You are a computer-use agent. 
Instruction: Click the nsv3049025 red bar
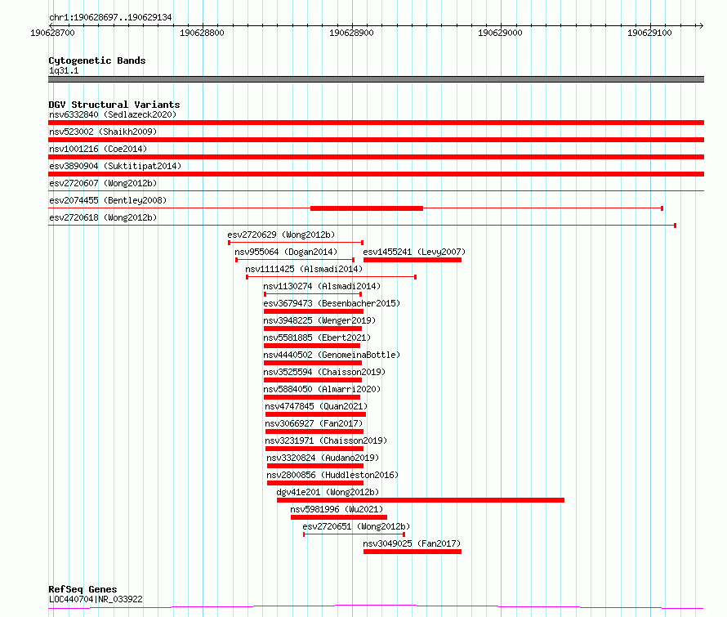click(x=413, y=552)
